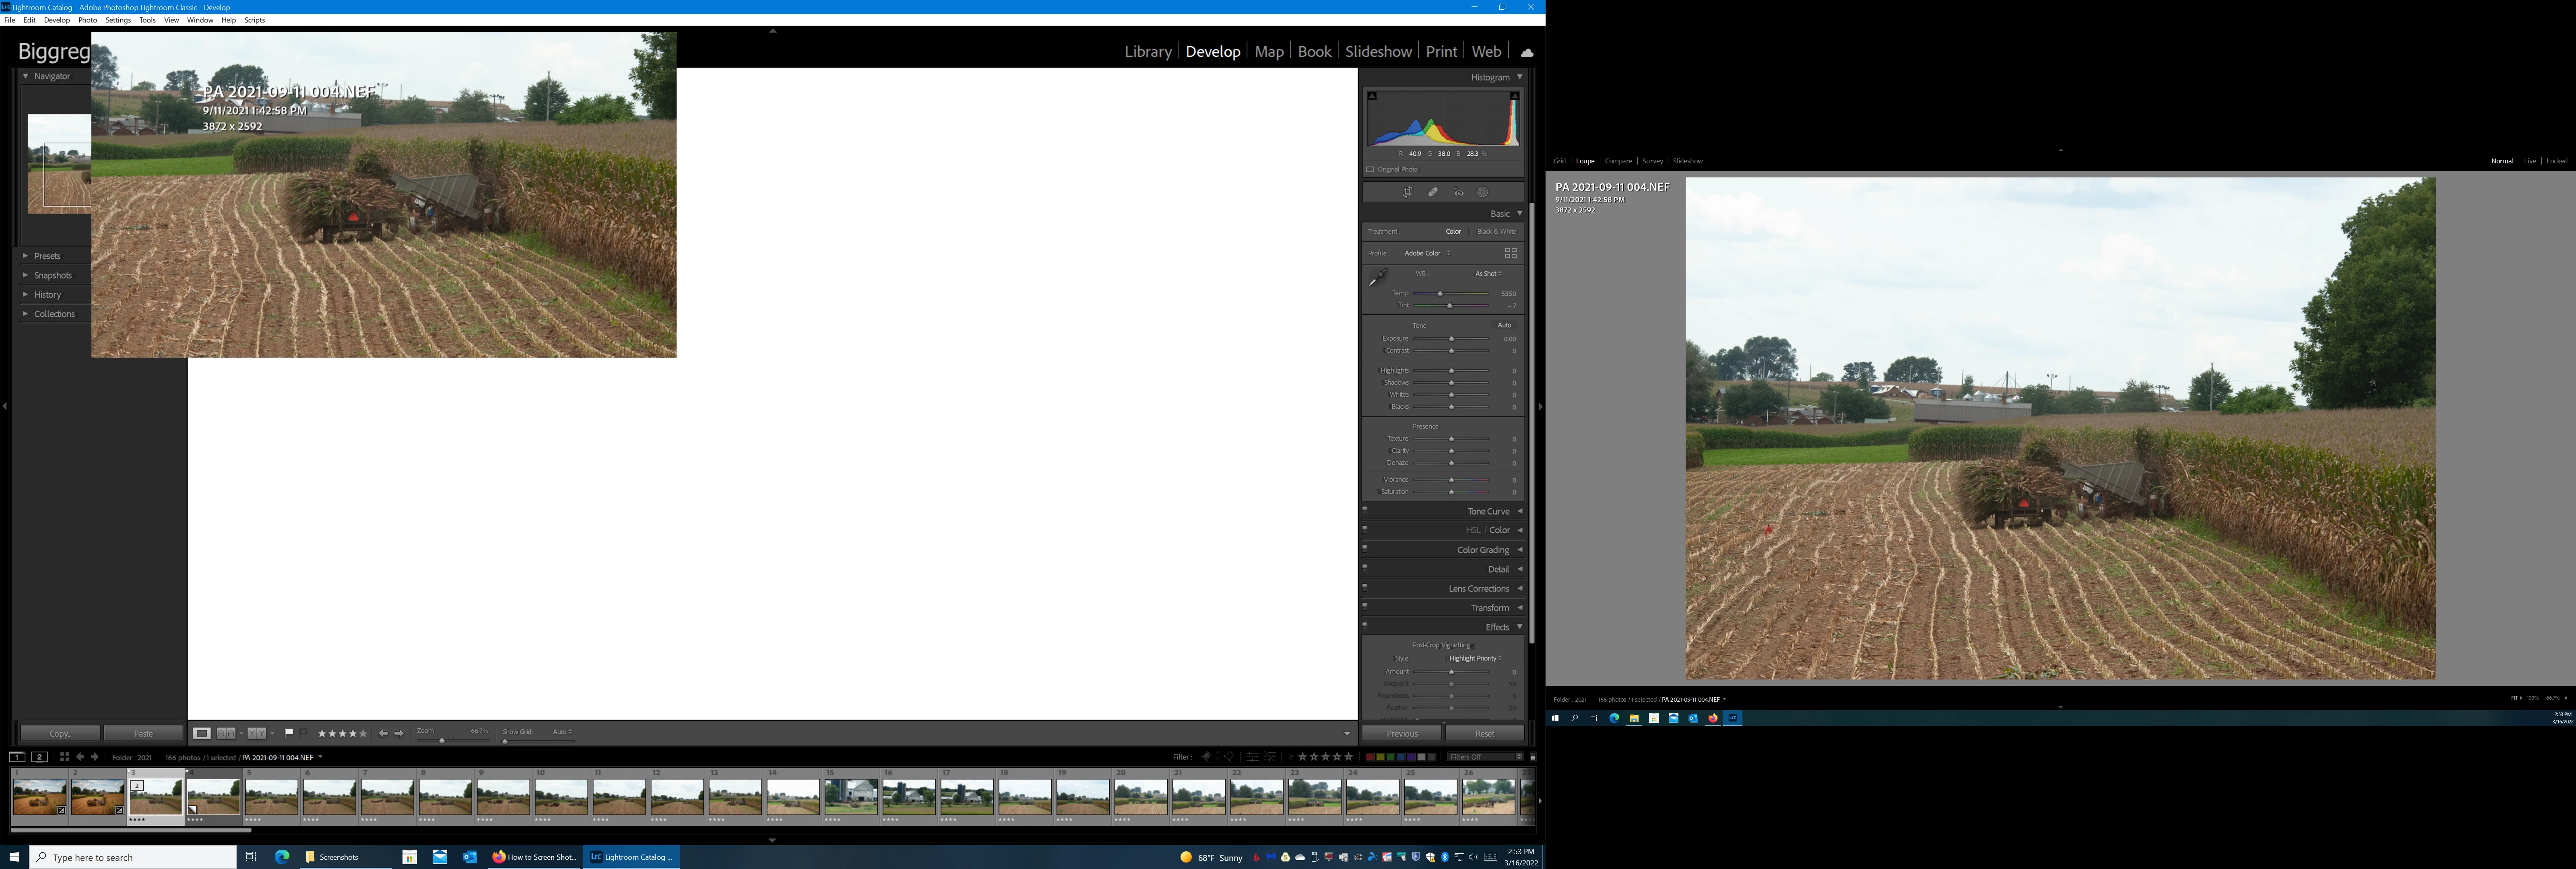Pick the White Balance Selector eyedropper
This screenshot has width=2576, height=869.
point(1378,277)
